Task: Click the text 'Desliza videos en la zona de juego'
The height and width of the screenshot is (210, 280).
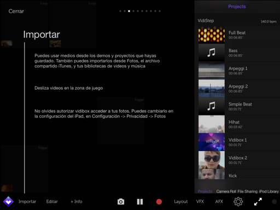Action: [69, 88]
